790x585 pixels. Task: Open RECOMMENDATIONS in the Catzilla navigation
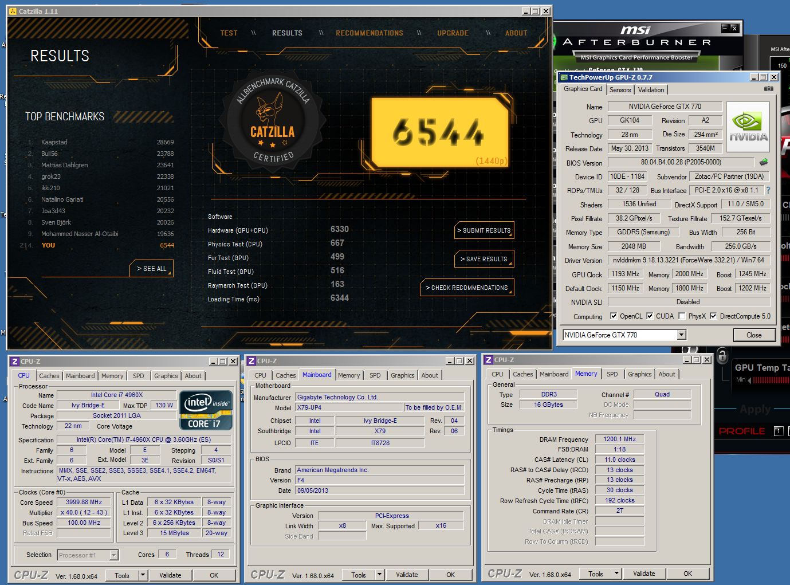[x=370, y=33]
